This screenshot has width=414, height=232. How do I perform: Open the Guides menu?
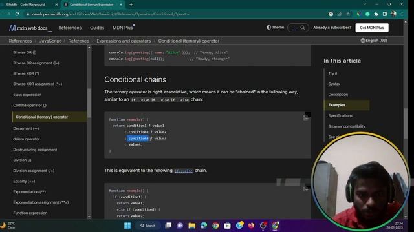(97, 28)
